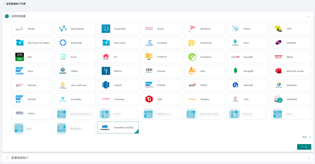Select the DAMENG database icon
Viewport: 315px width, 164px height.
[x=278, y=42]
